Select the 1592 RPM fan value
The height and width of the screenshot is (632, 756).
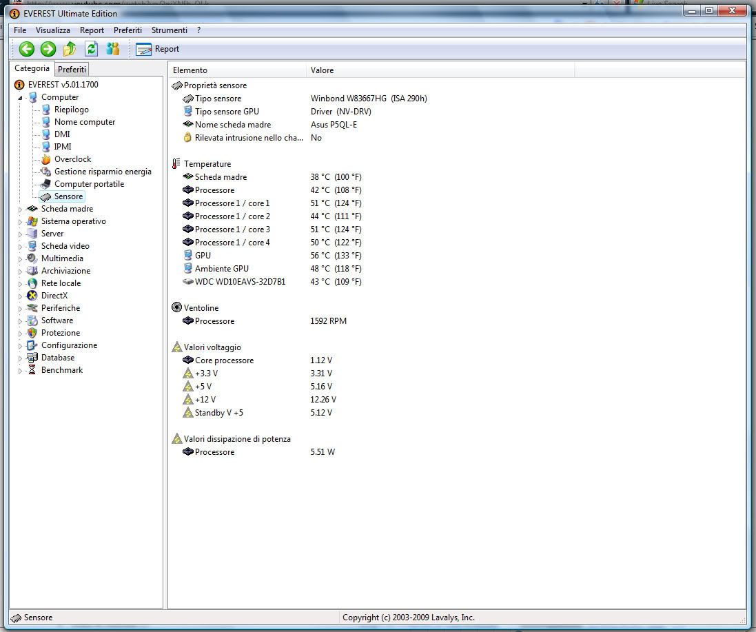point(328,321)
